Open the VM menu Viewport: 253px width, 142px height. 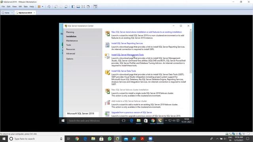pyautogui.click(x=20, y=7)
